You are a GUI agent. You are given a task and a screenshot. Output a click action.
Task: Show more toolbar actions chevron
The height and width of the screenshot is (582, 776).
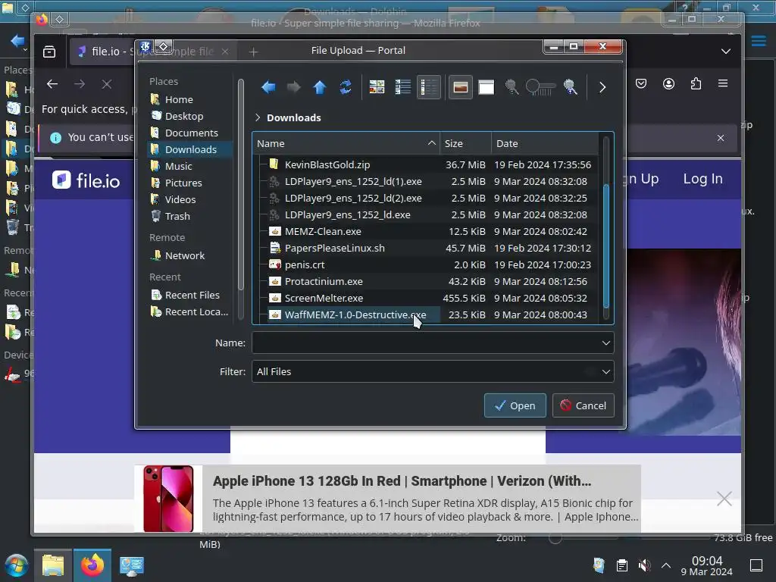(x=602, y=88)
